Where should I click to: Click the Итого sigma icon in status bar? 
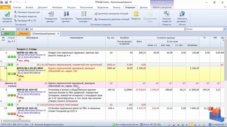point(141,125)
